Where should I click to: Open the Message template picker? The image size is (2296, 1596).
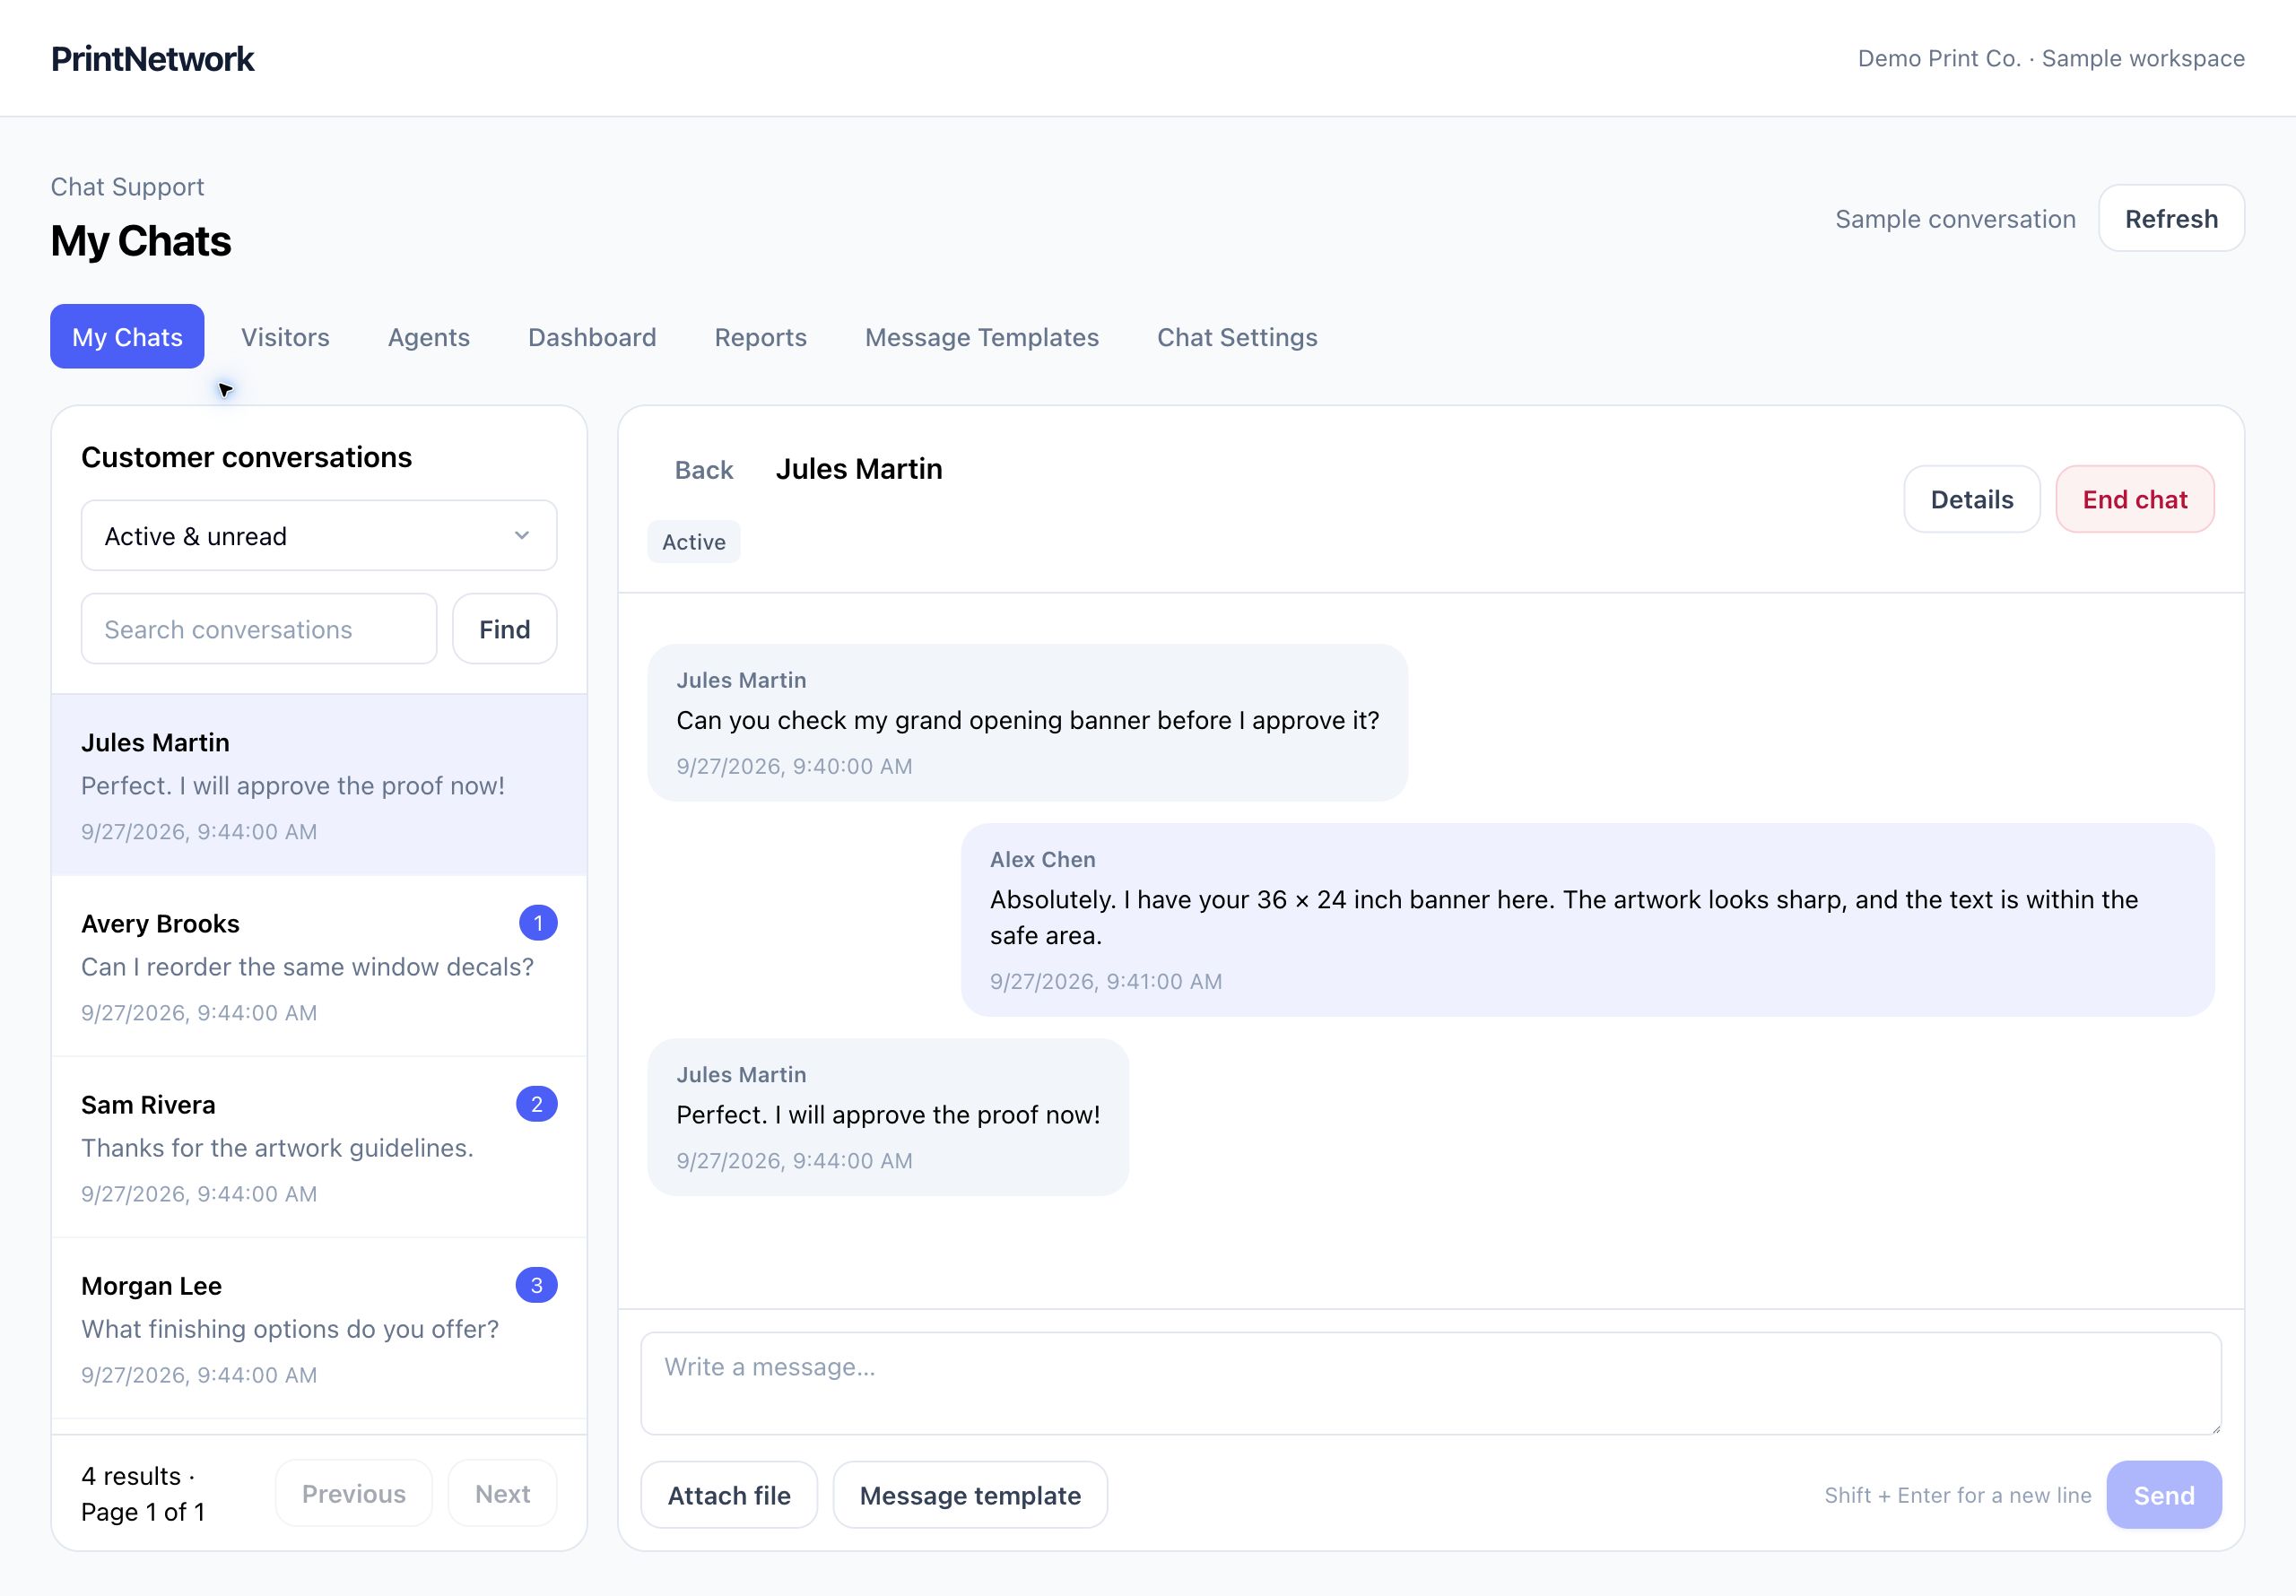[x=970, y=1495]
